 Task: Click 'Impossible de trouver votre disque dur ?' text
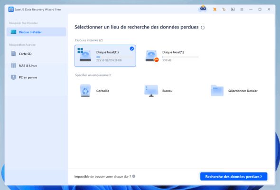(x=103, y=177)
